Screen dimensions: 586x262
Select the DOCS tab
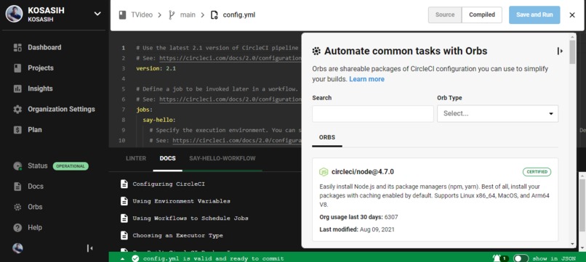click(167, 158)
